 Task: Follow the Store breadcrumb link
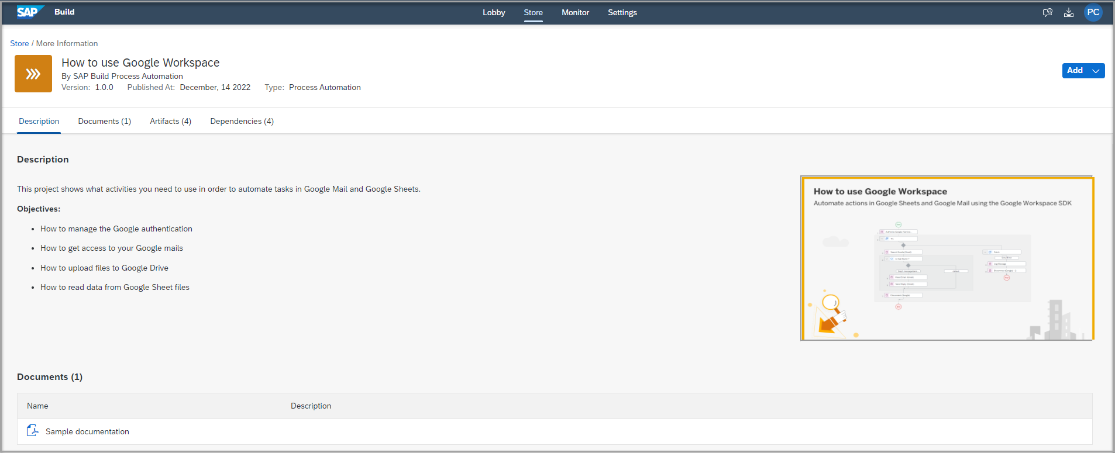point(19,43)
